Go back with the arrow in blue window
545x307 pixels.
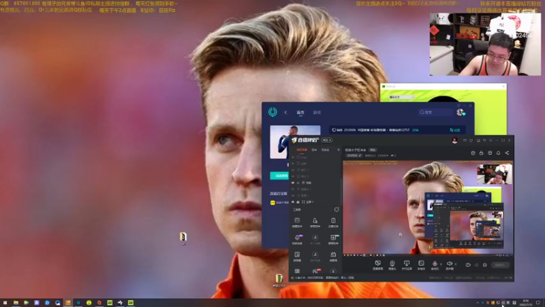(285, 113)
